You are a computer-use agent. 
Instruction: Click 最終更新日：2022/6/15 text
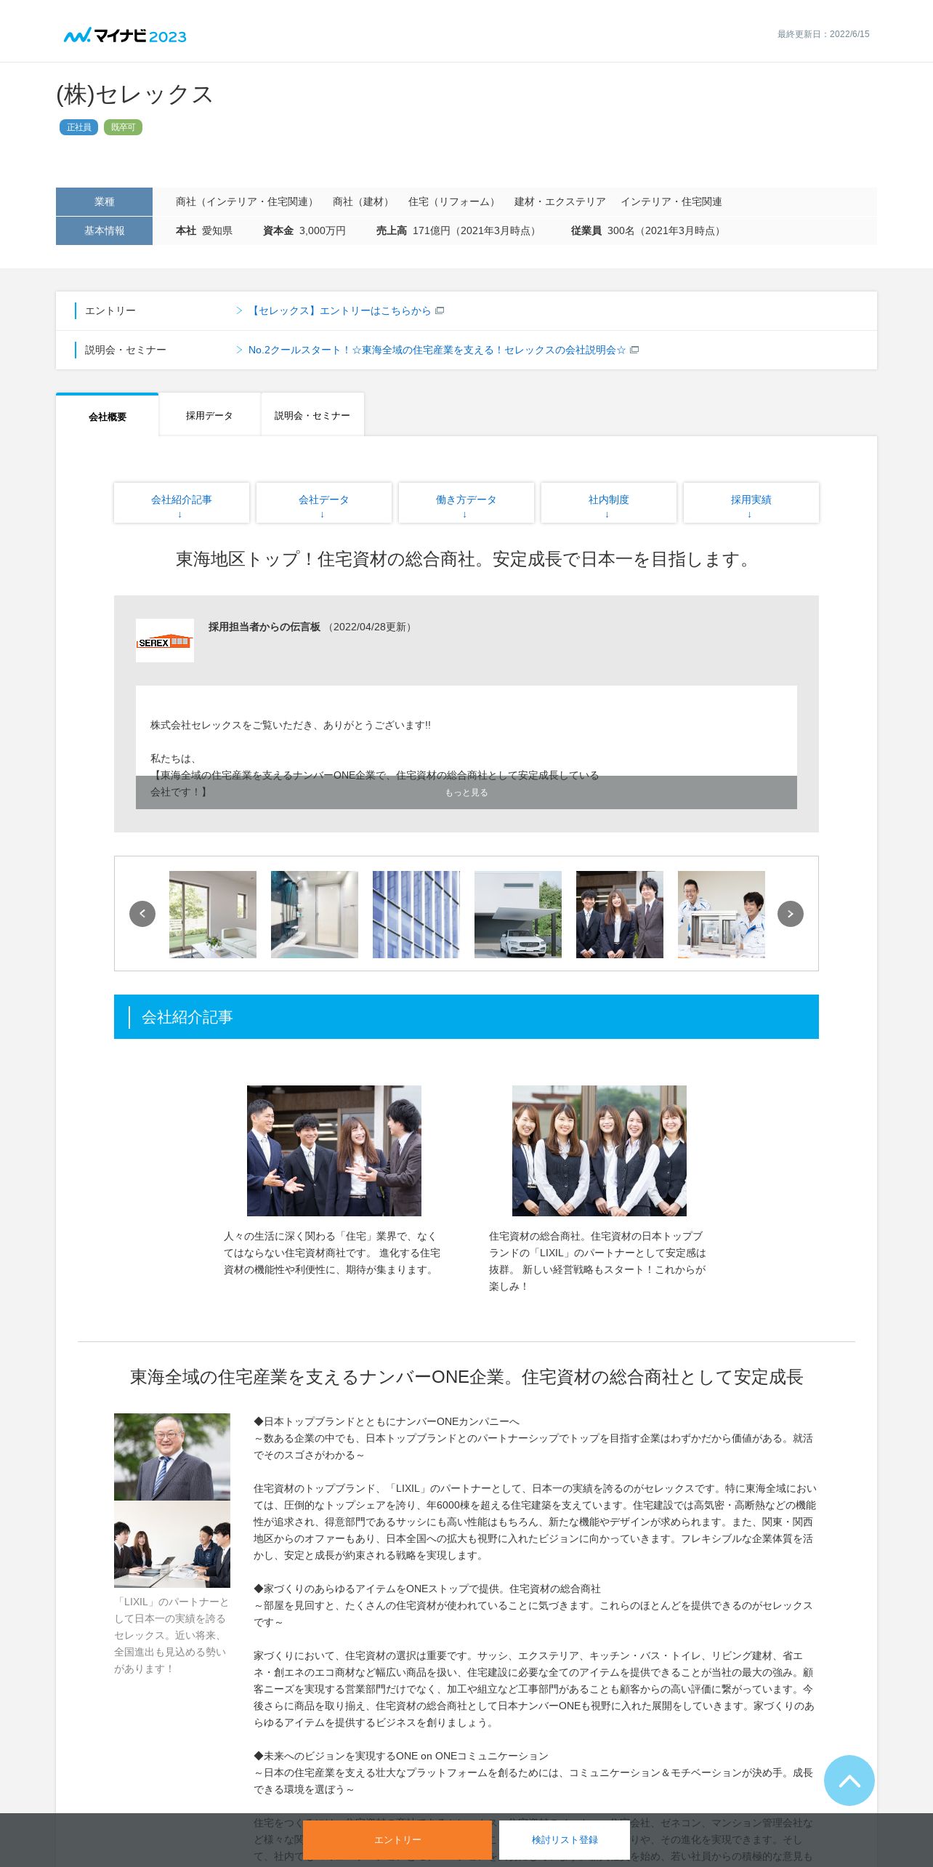pyautogui.click(x=823, y=34)
